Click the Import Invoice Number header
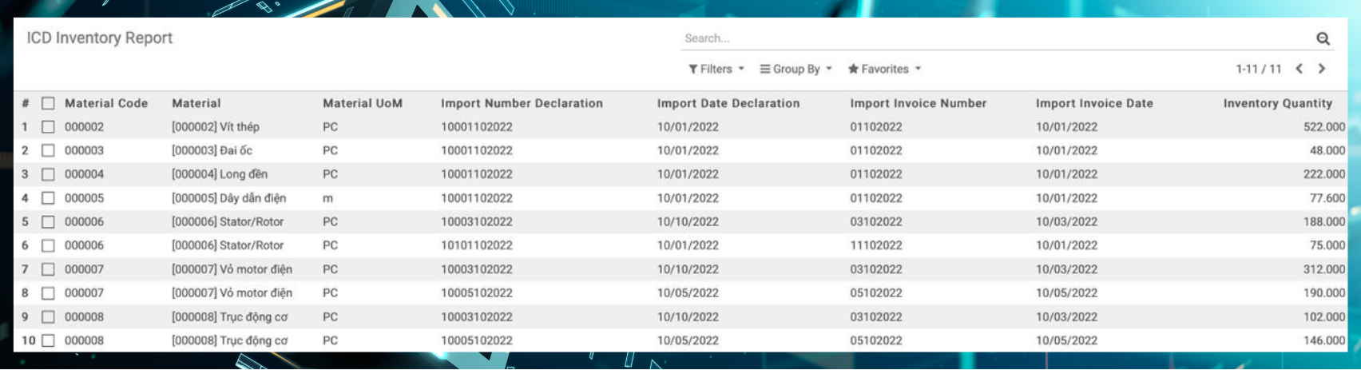 918,103
